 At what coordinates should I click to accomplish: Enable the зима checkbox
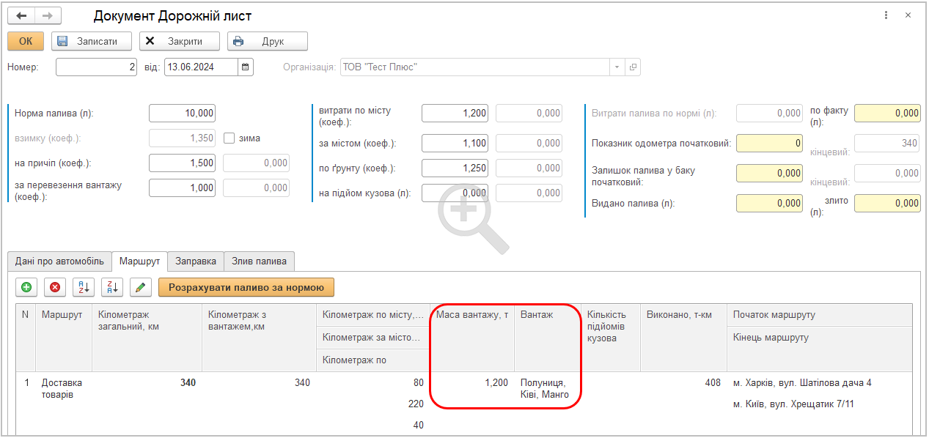click(229, 138)
